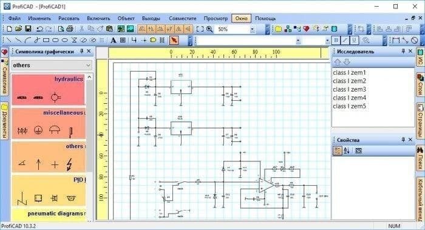This screenshot has height=230, width=425.
Task: Select the Ellipse drawing tool
Action: pos(64,41)
